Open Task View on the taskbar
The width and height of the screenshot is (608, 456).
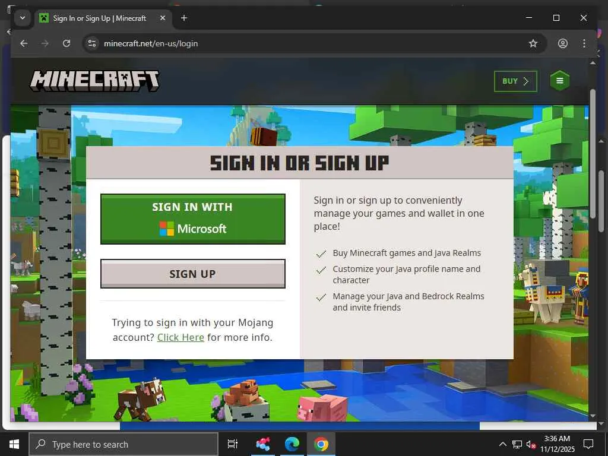(233, 444)
